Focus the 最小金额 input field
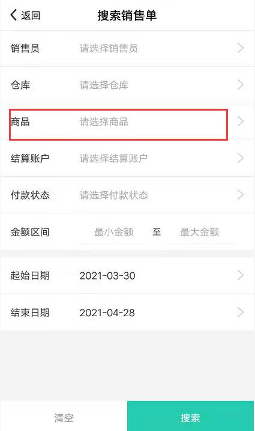The height and width of the screenshot is (431, 255). 113,232
